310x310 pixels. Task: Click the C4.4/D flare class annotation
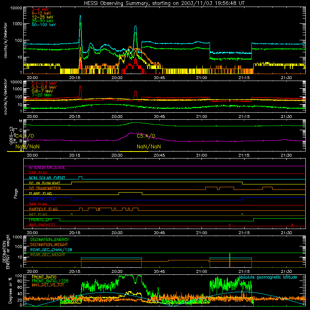click(x=25, y=136)
